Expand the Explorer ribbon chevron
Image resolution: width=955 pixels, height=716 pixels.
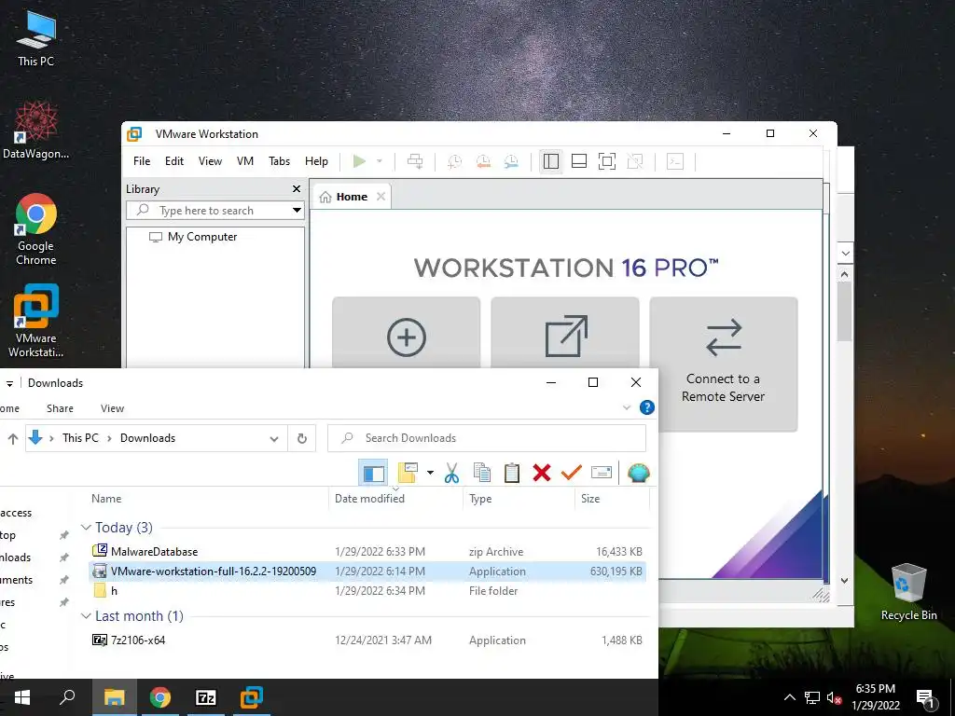tap(627, 407)
